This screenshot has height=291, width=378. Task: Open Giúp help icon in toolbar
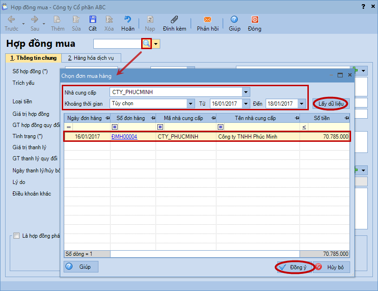tap(234, 20)
